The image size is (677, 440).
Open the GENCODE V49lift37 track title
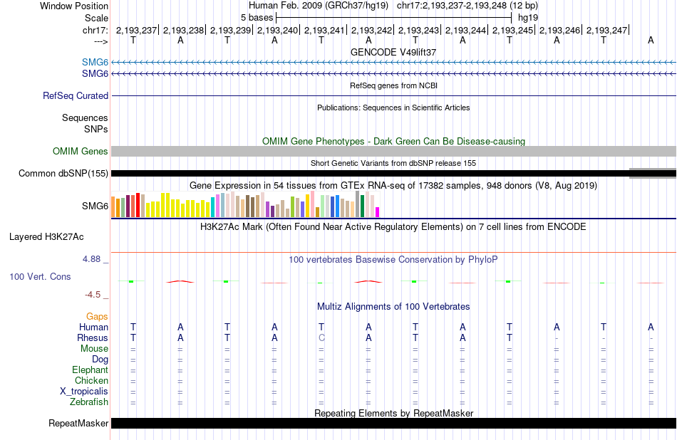(393, 52)
